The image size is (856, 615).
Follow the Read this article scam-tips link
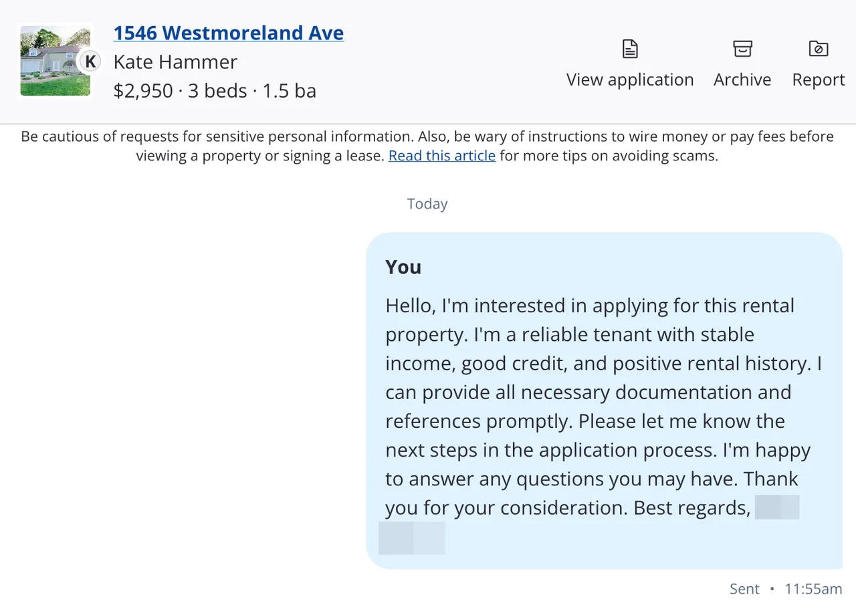pyautogui.click(x=441, y=155)
